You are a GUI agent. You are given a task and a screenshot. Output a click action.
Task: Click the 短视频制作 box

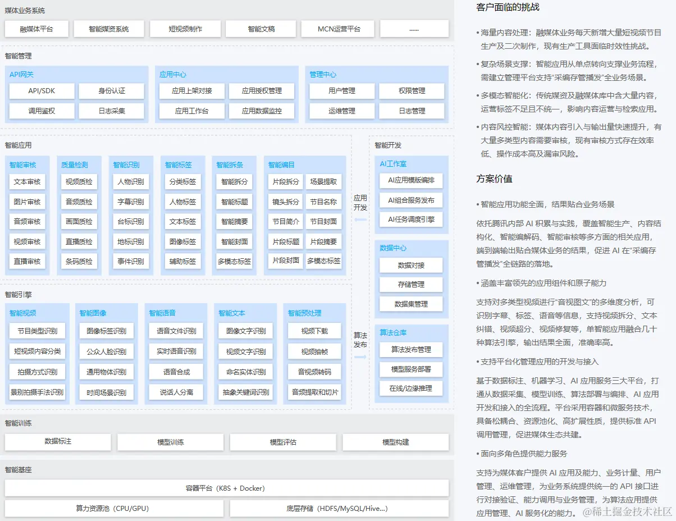[x=185, y=29]
